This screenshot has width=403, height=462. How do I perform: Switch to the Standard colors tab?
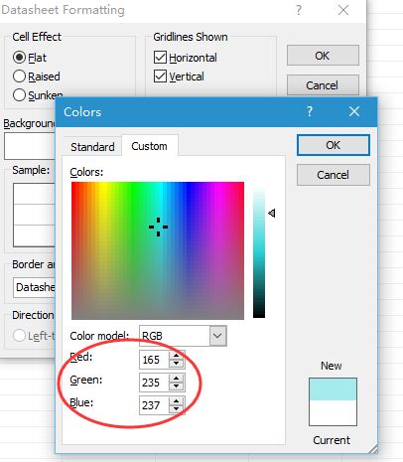click(x=92, y=147)
